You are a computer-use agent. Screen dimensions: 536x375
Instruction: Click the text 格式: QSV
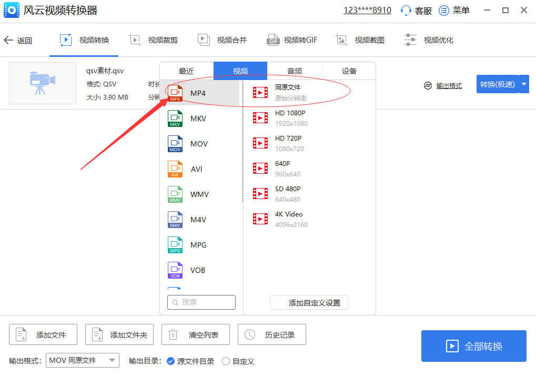tap(102, 84)
